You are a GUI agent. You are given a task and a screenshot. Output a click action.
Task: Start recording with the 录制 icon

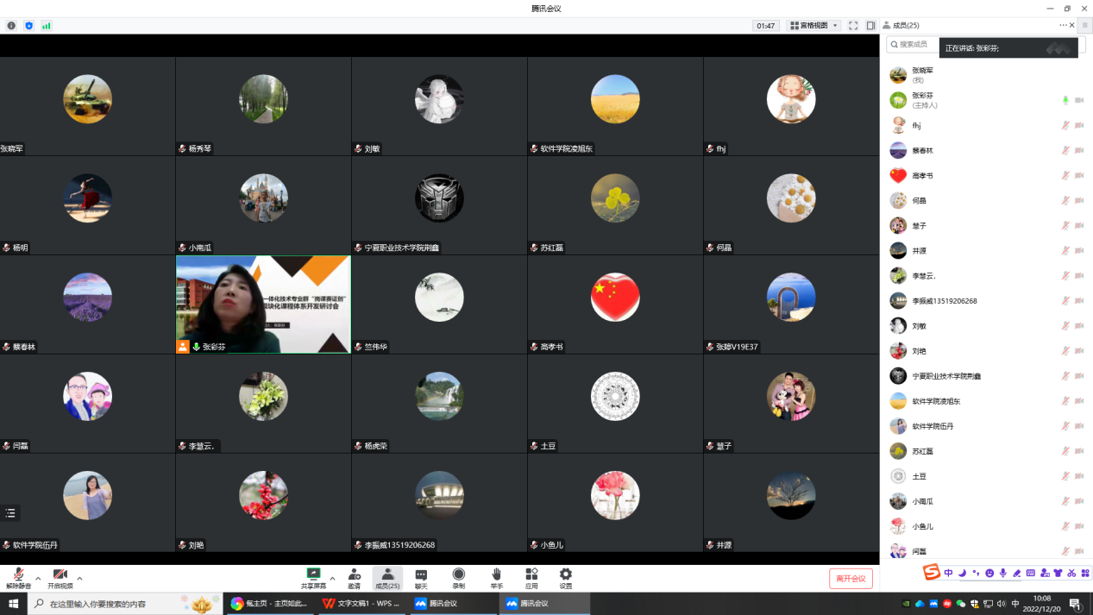pyautogui.click(x=459, y=578)
